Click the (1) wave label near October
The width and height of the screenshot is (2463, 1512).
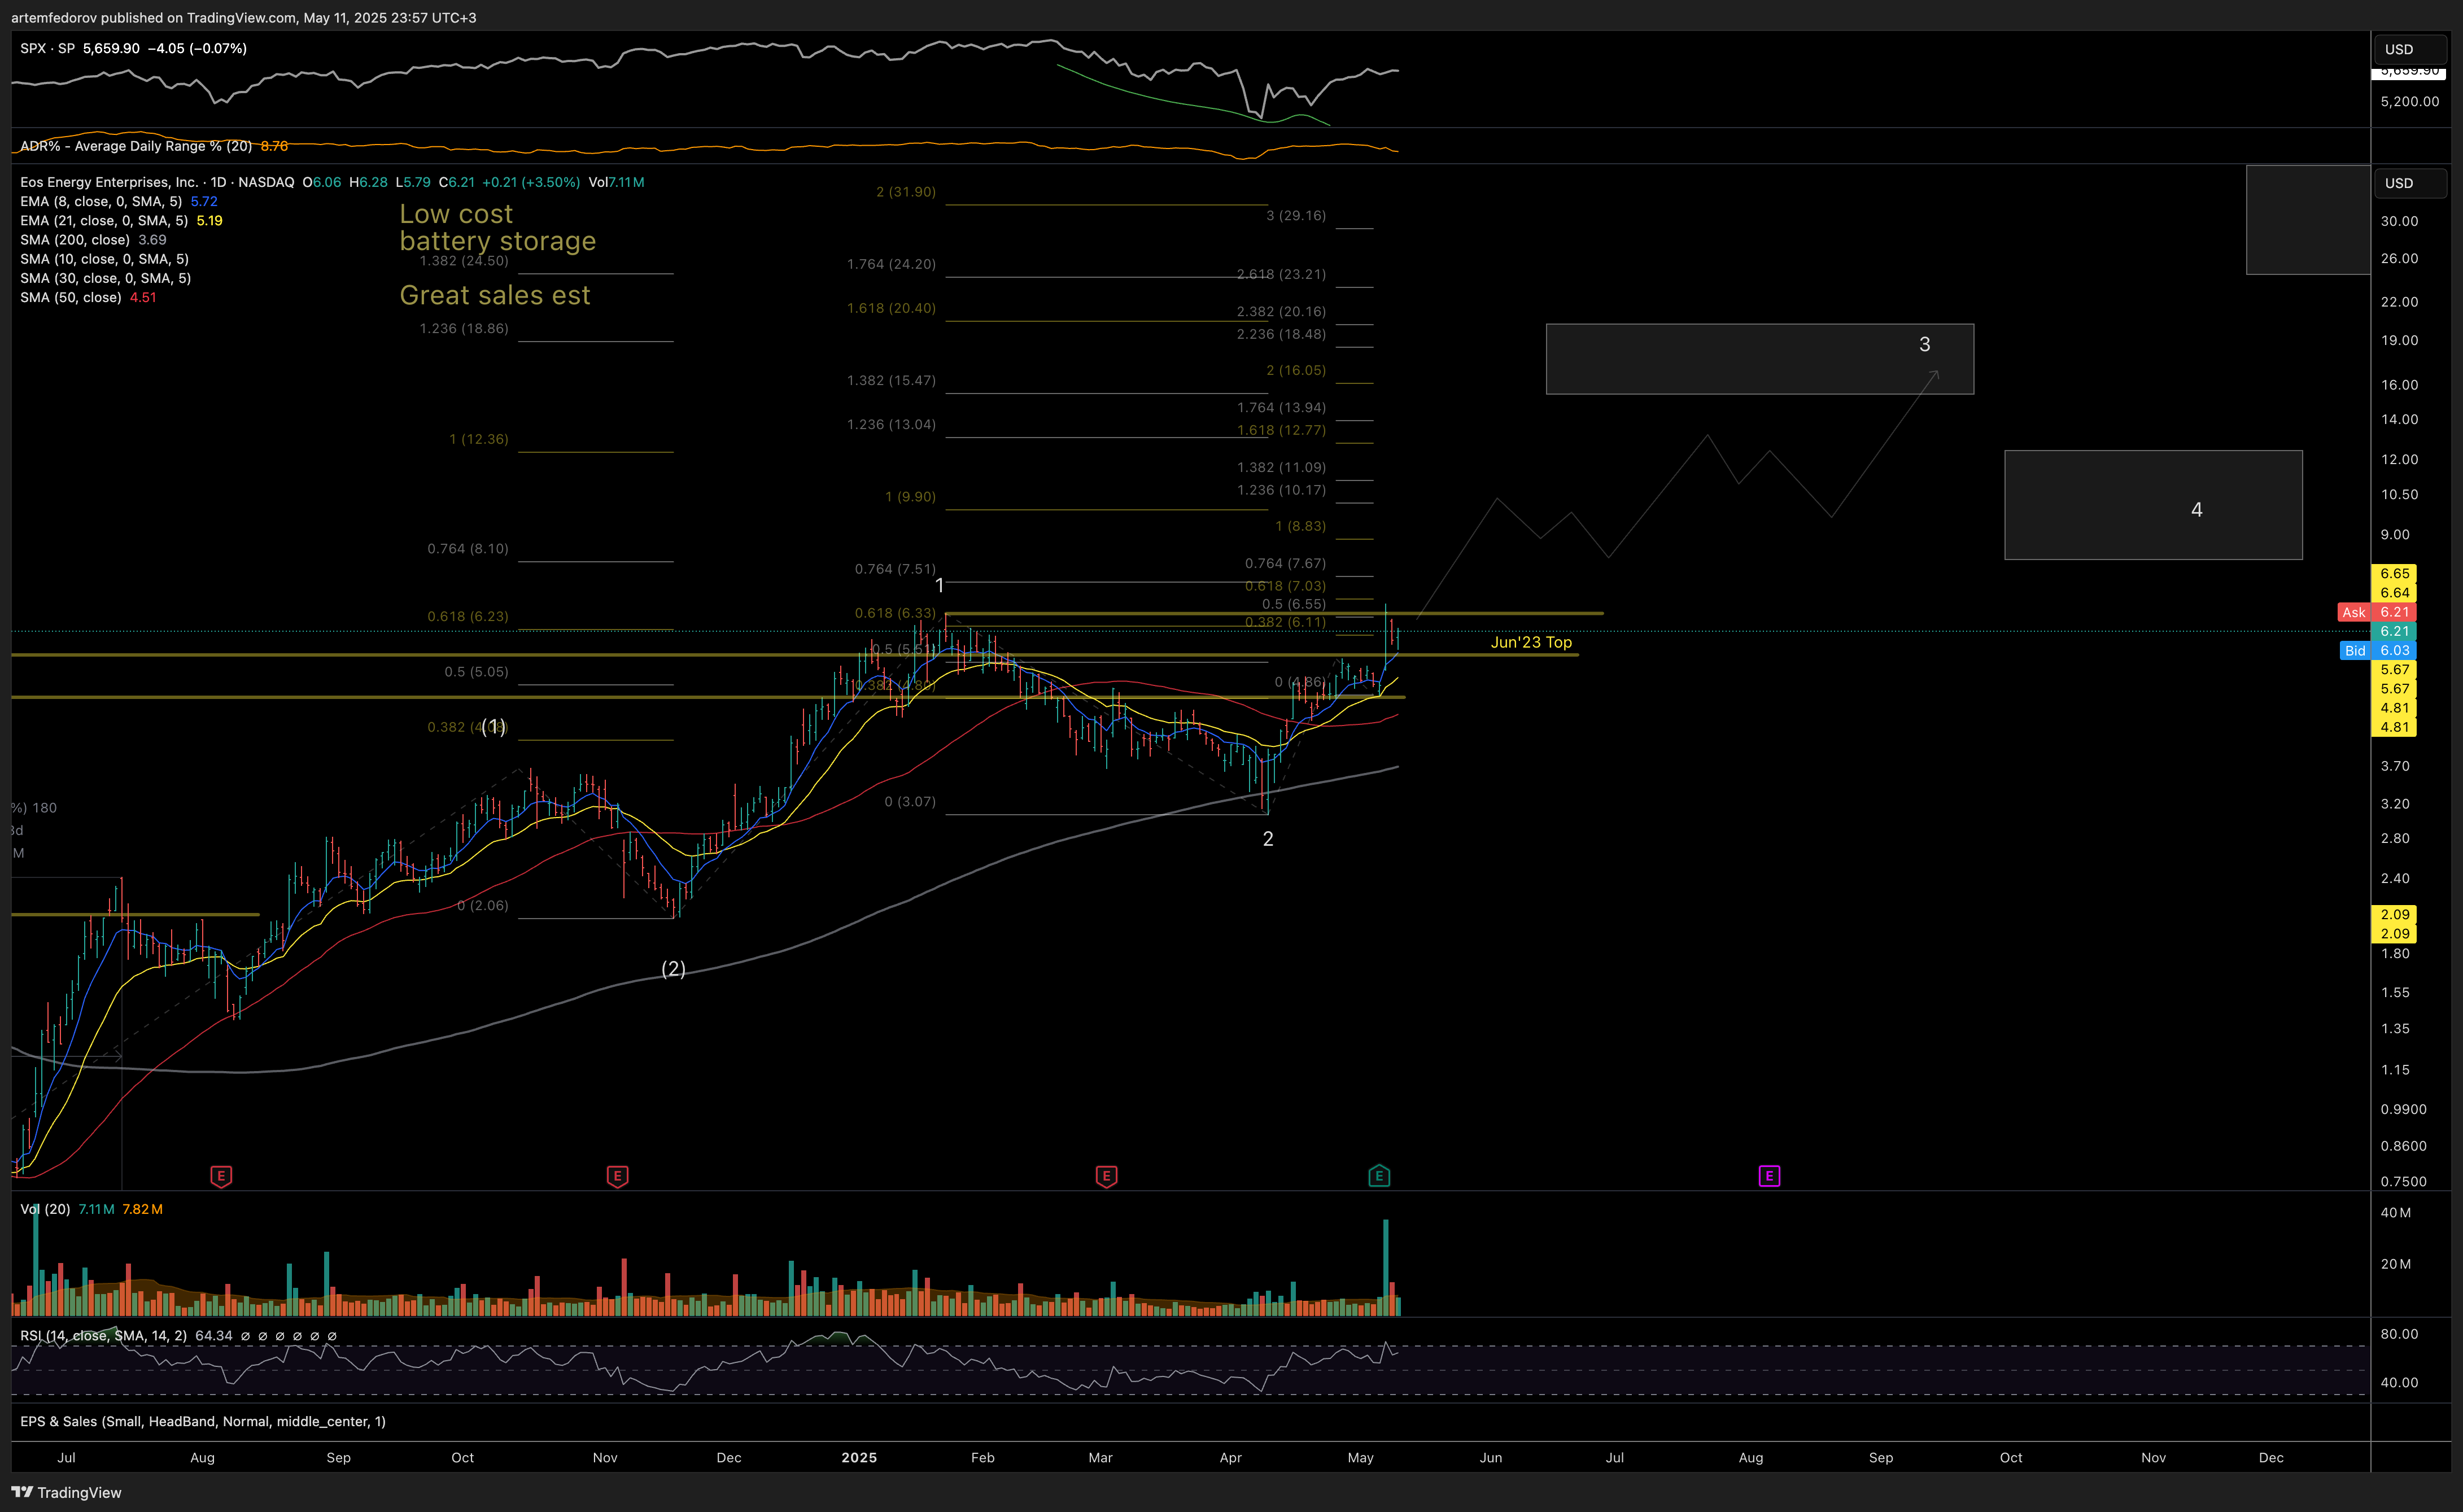pyautogui.click(x=493, y=727)
